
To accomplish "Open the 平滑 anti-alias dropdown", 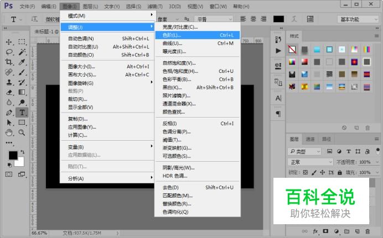I will tap(214, 19).
